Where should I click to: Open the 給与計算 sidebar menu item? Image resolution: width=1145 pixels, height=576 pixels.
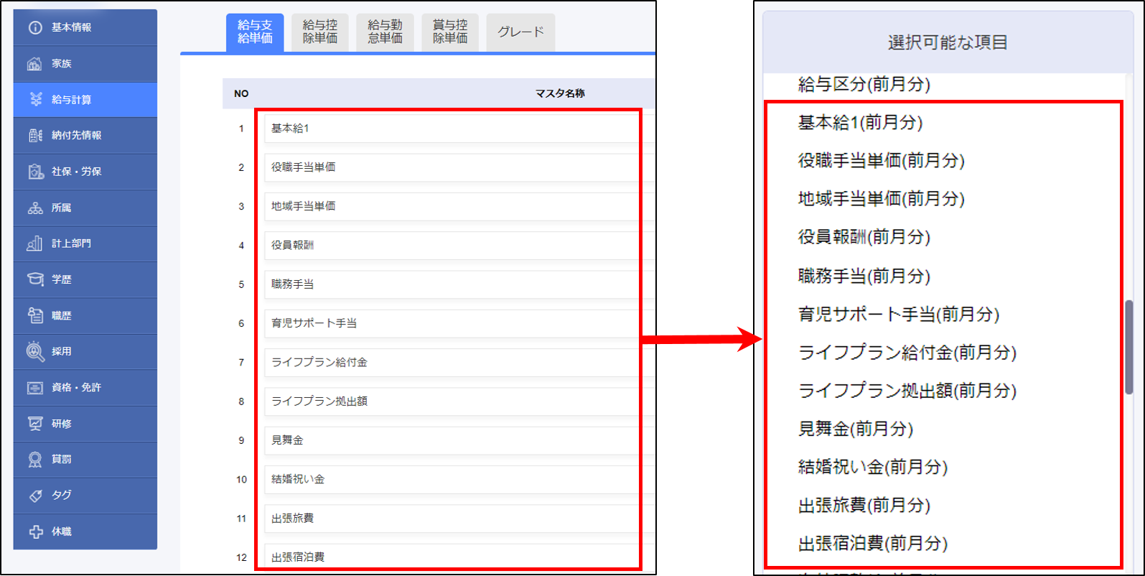tap(85, 100)
